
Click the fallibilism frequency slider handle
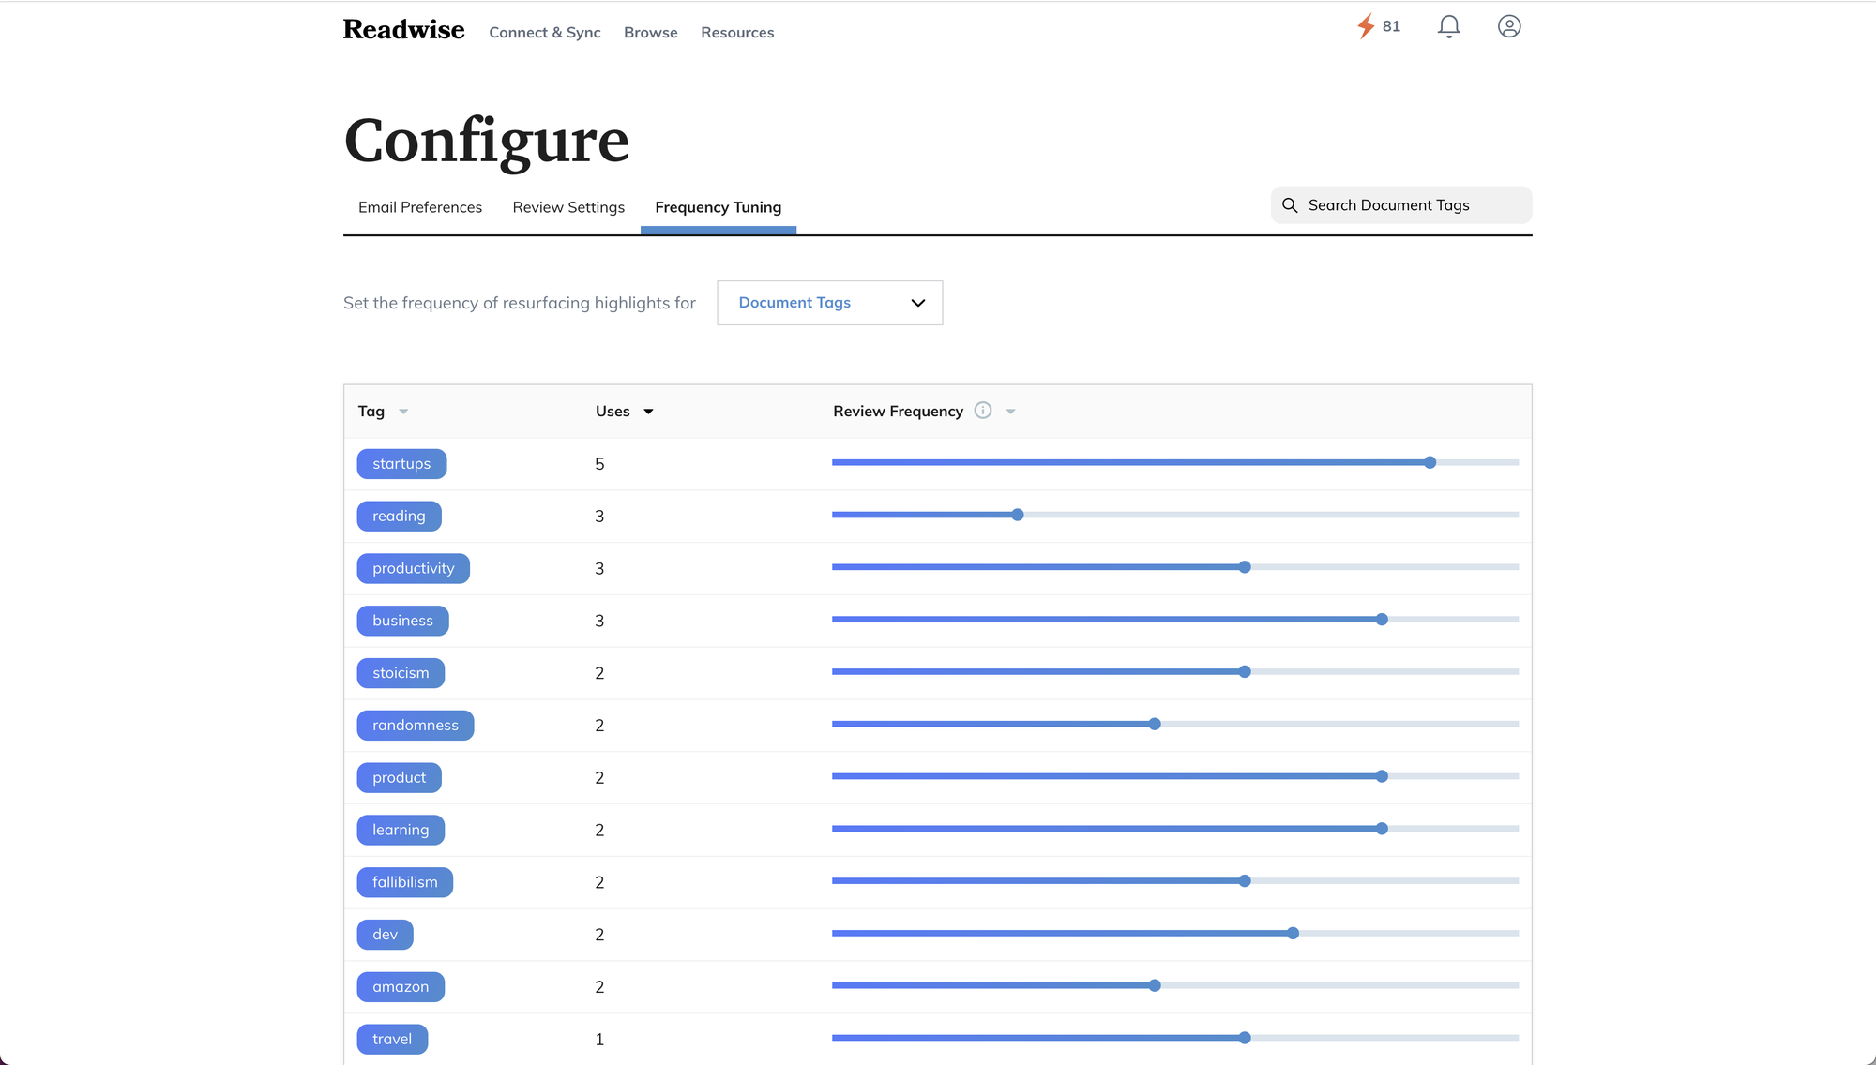tap(1245, 881)
